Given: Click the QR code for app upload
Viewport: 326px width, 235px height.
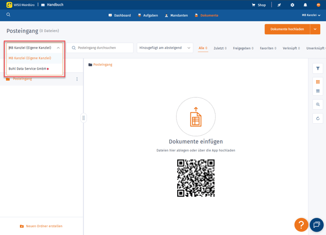Looking at the screenshot, I should point(196,178).
